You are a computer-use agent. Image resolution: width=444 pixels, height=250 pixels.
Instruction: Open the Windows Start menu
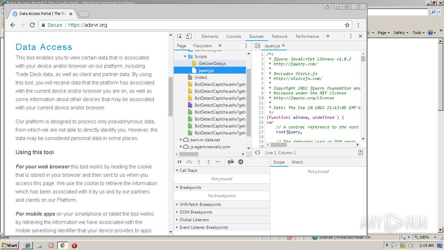click(x=10, y=245)
